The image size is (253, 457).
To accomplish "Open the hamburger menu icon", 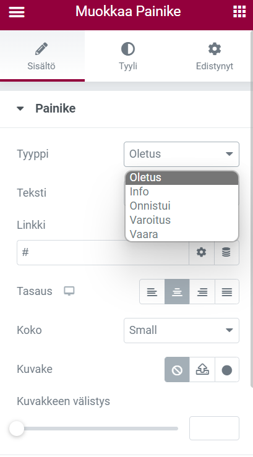I will tap(17, 12).
